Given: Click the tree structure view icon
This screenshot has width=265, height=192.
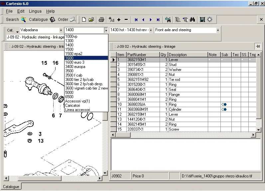Looking at the screenshot, I should coord(178,20).
